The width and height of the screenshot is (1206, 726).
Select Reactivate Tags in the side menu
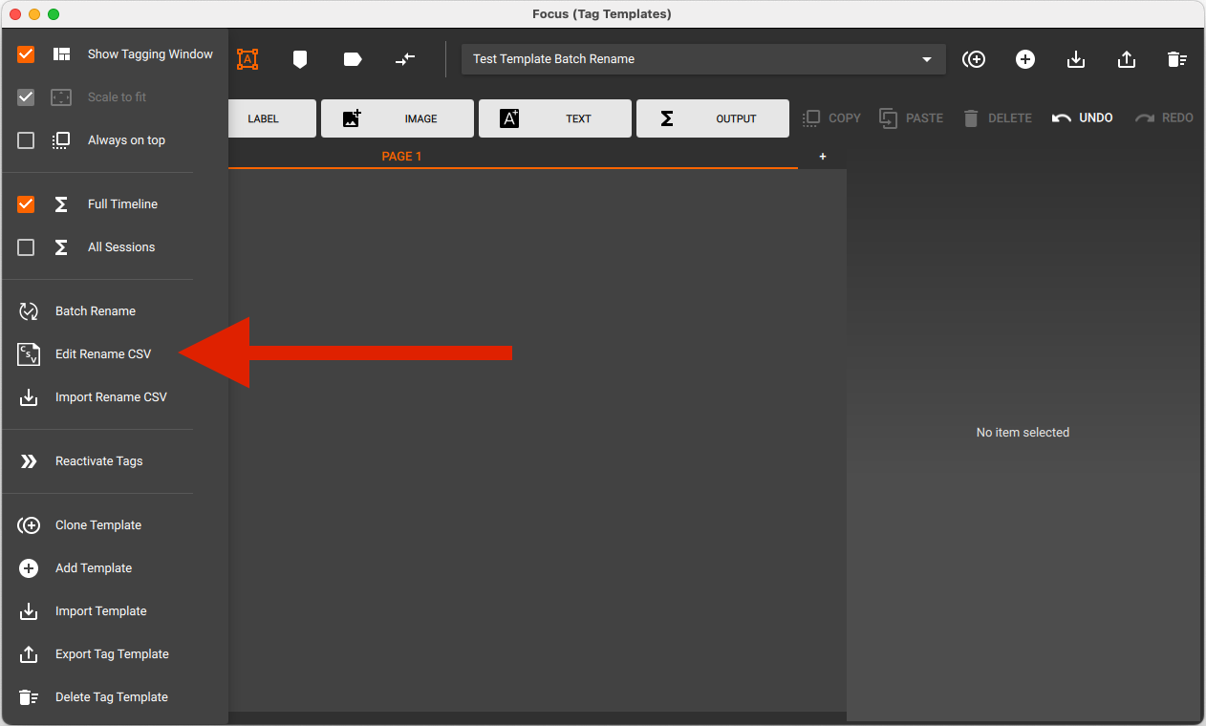pos(99,461)
